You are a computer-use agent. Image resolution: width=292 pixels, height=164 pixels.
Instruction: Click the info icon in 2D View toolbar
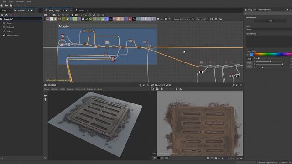[x=176, y=89]
